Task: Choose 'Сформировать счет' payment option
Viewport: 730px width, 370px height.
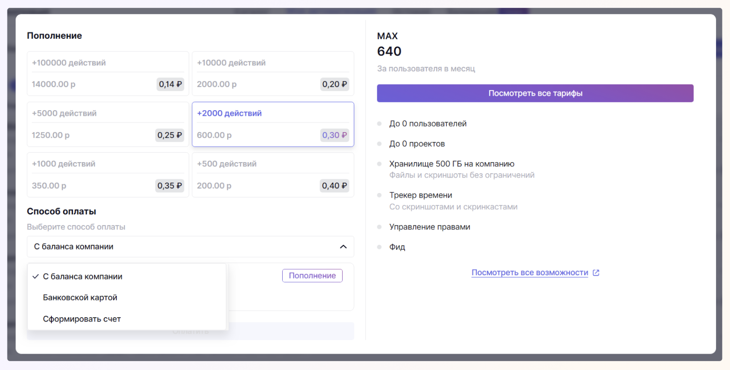Action: point(82,319)
